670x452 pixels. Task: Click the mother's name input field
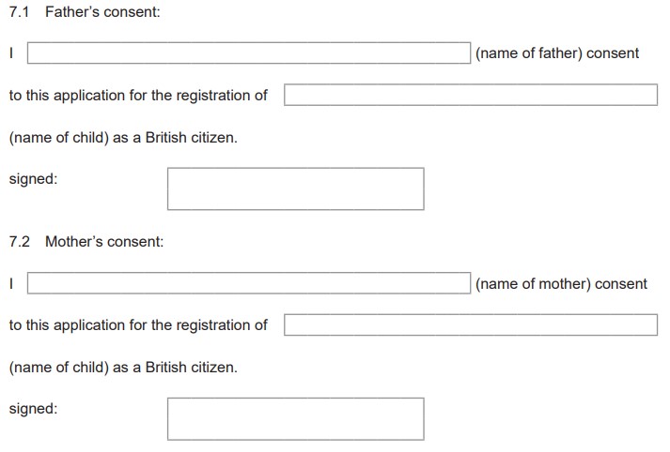coord(248,283)
